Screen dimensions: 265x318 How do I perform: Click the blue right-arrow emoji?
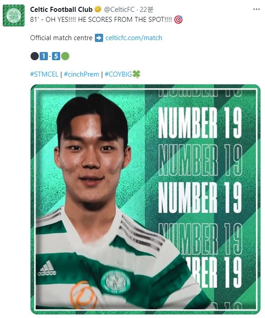[x=99, y=38]
